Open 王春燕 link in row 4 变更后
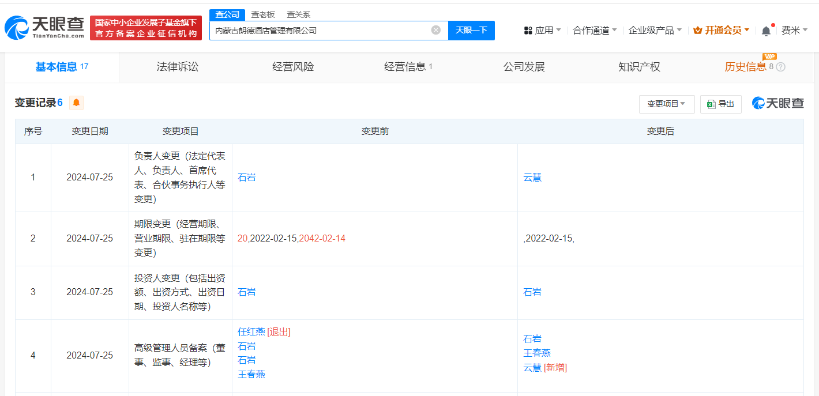The image size is (819, 396). tap(537, 353)
